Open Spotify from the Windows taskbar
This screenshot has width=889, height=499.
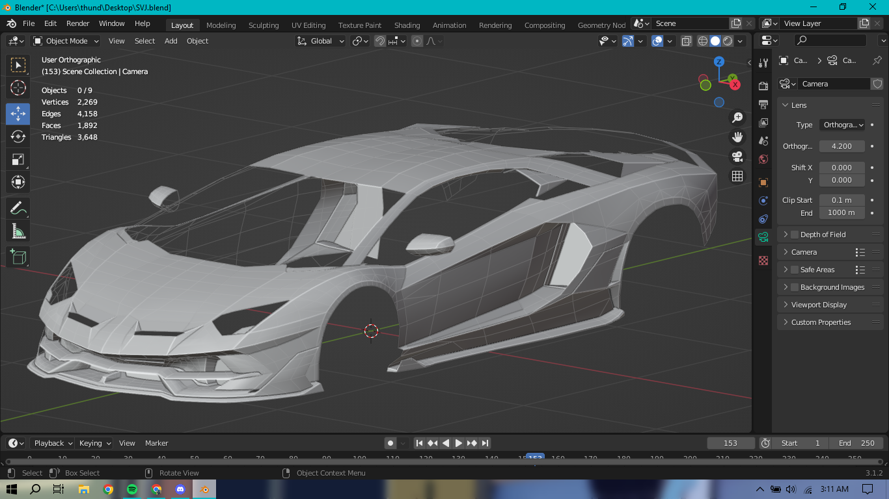(x=132, y=489)
